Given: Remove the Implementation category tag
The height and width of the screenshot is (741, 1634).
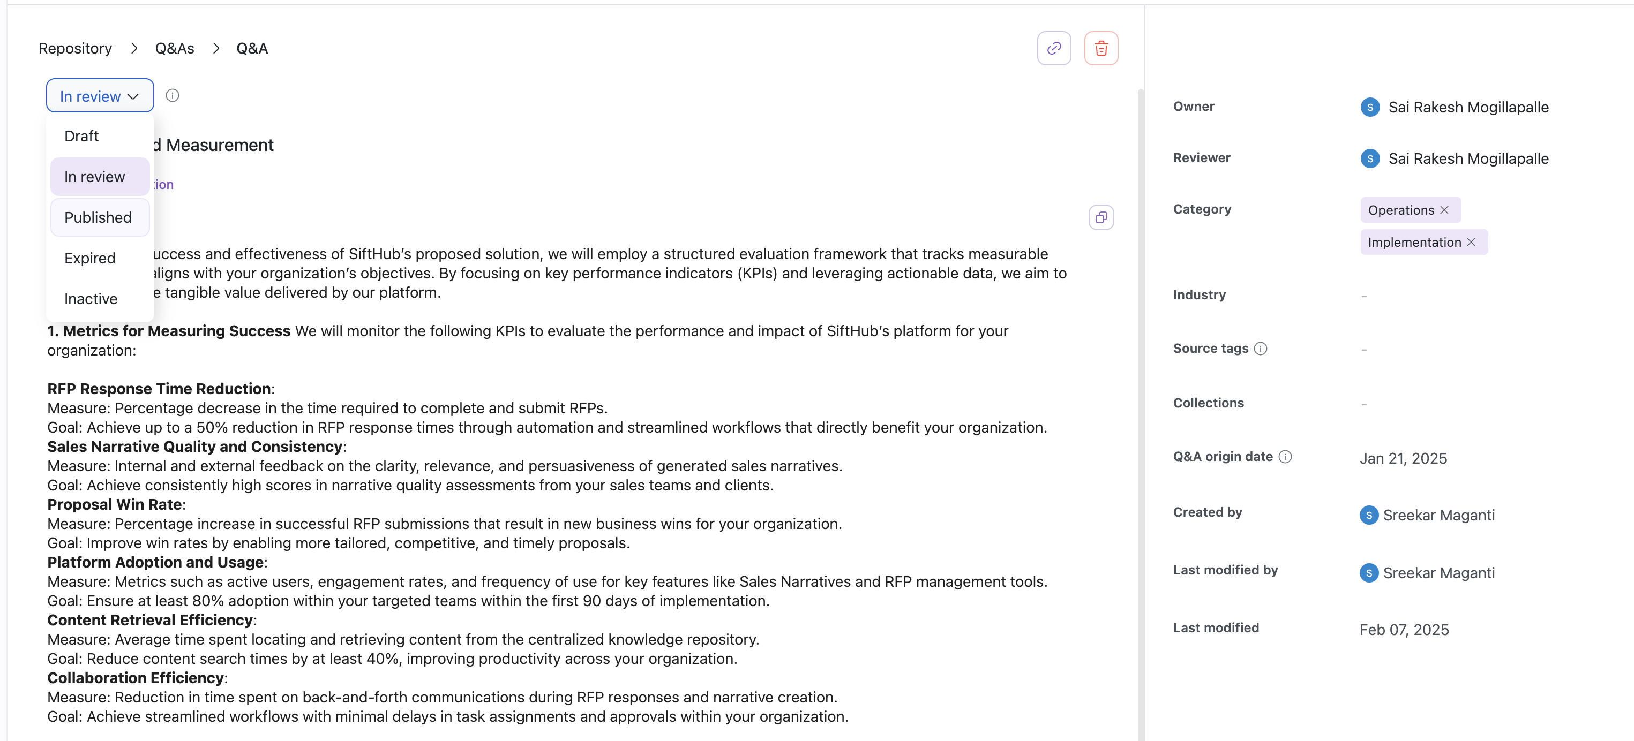Looking at the screenshot, I should [x=1471, y=242].
